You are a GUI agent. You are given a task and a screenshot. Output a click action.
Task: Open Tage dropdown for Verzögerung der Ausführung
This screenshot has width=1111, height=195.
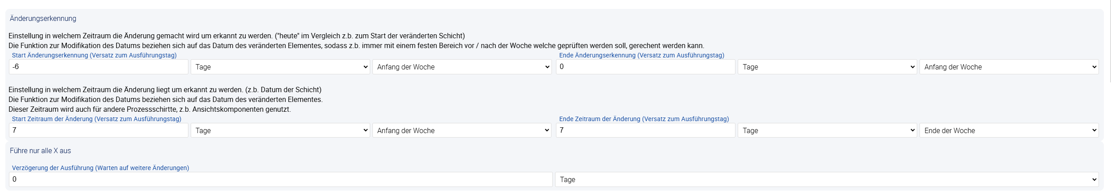pos(826,179)
